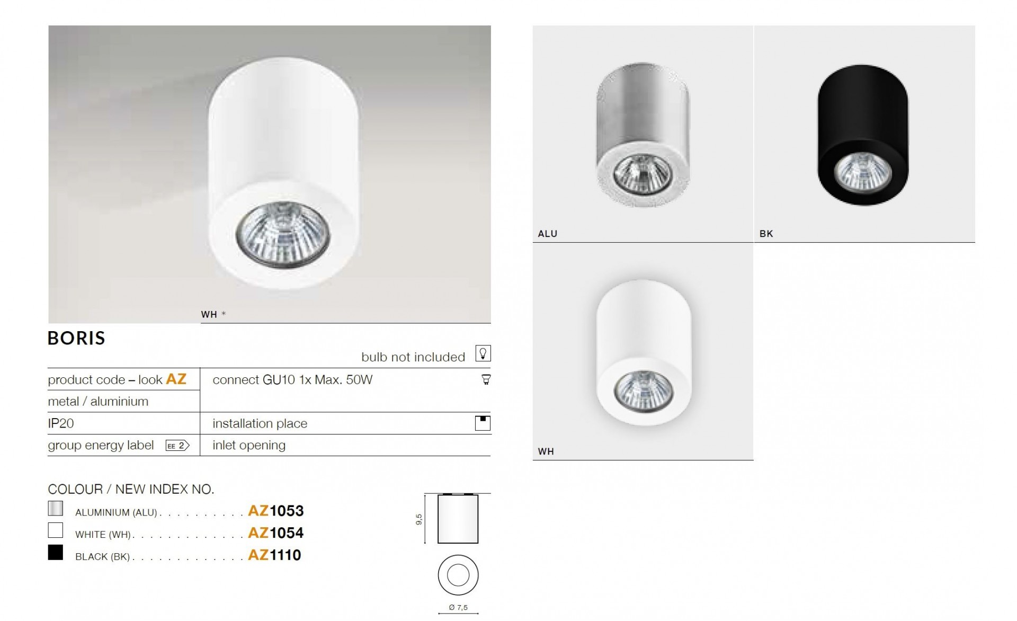Click product code AZ1053
The image size is (1017, 621).
(x=276, y=511)
